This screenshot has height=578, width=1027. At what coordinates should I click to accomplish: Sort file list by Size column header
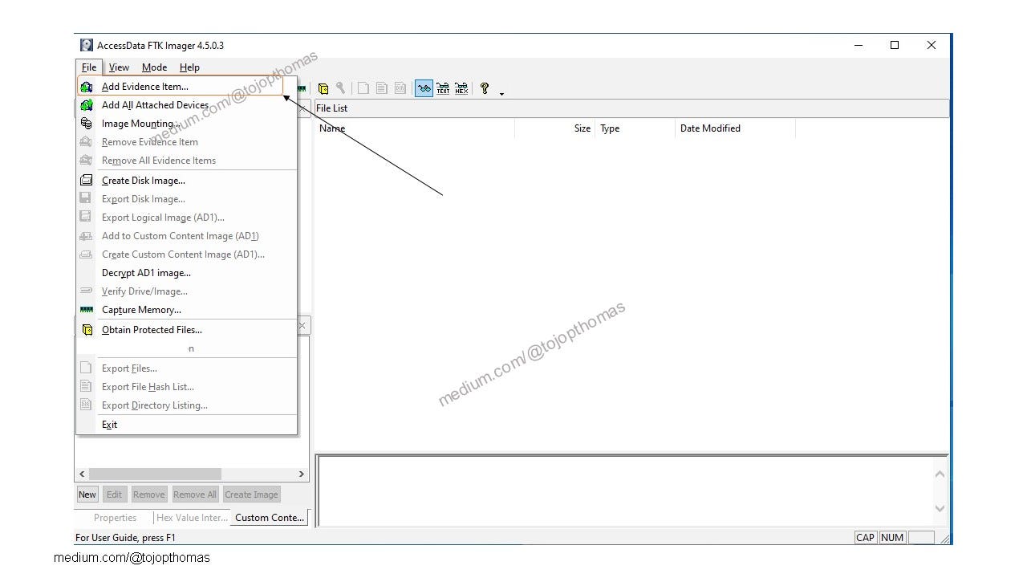click(554, 128)
